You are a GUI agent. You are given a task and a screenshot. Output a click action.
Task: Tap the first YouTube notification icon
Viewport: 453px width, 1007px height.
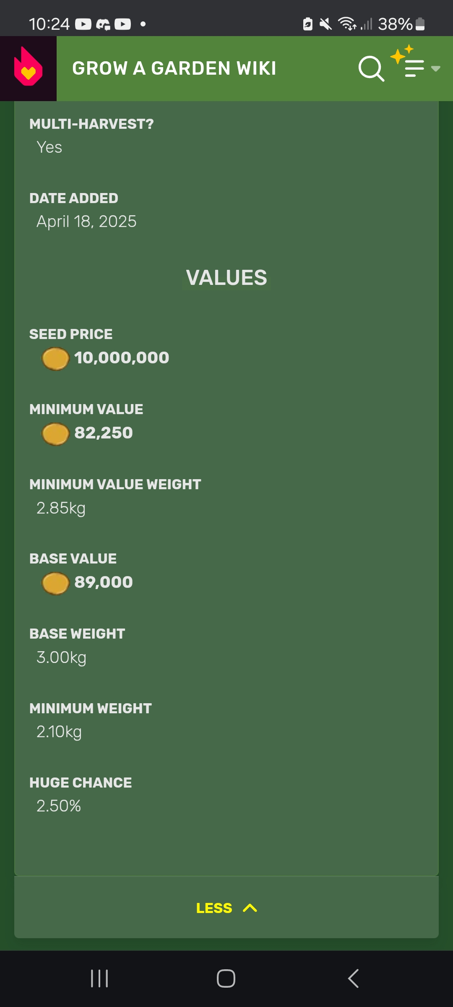[x=83, y=24]
